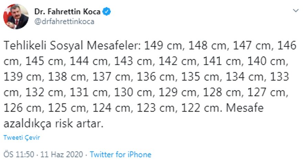This screenshot has width=303, height=165.
Task: Click the ÖS 11:50 timestamp
Action: point(19,155)
